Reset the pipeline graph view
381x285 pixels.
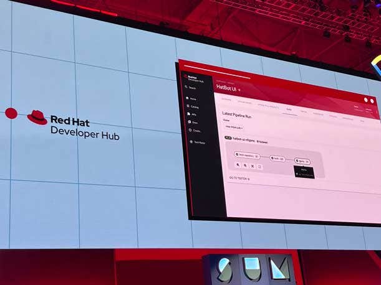click(260, 167)
